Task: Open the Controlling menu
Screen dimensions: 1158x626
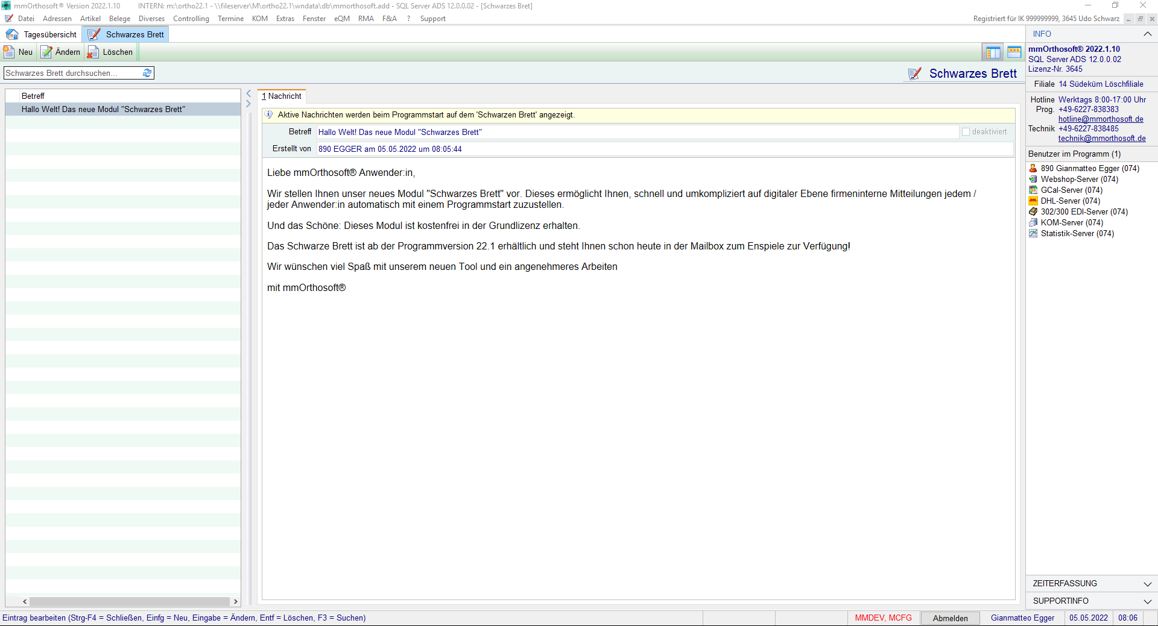Action: [191, 19]
